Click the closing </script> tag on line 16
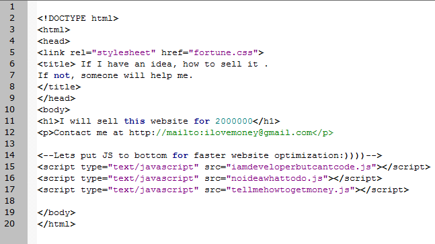 click(x=358, y=178)
